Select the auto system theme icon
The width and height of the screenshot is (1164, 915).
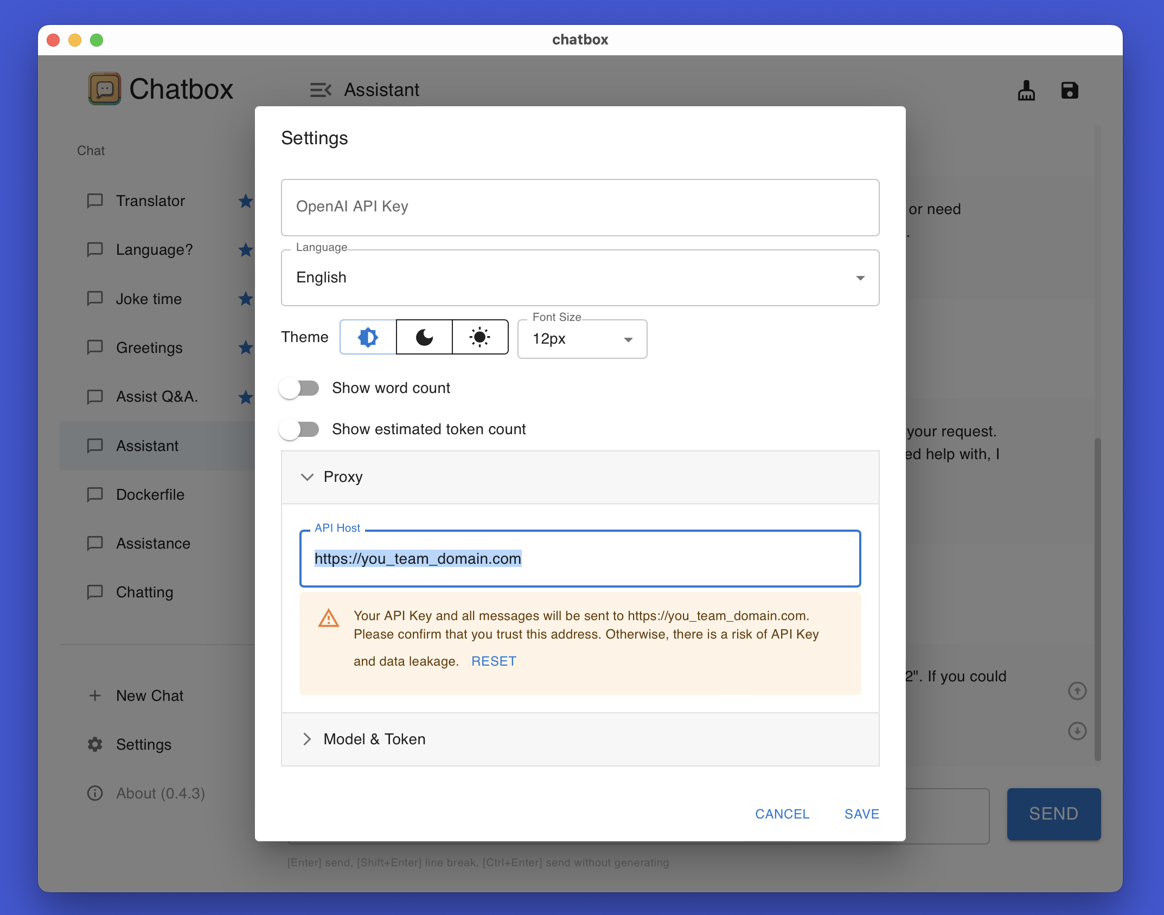[368, 337]
